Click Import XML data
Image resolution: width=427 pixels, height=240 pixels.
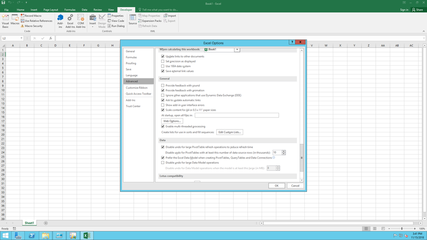170,16
